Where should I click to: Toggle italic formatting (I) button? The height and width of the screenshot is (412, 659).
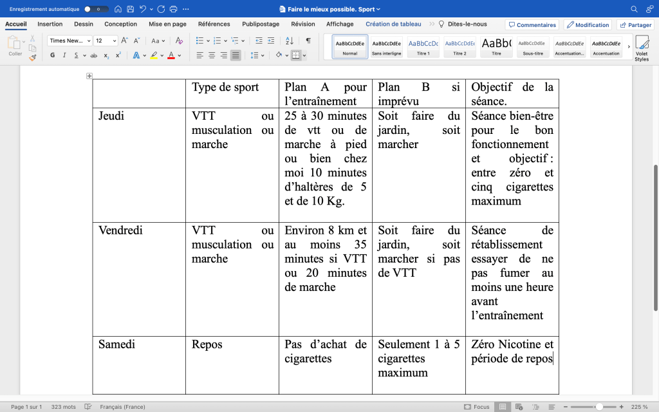pos(64,55)
